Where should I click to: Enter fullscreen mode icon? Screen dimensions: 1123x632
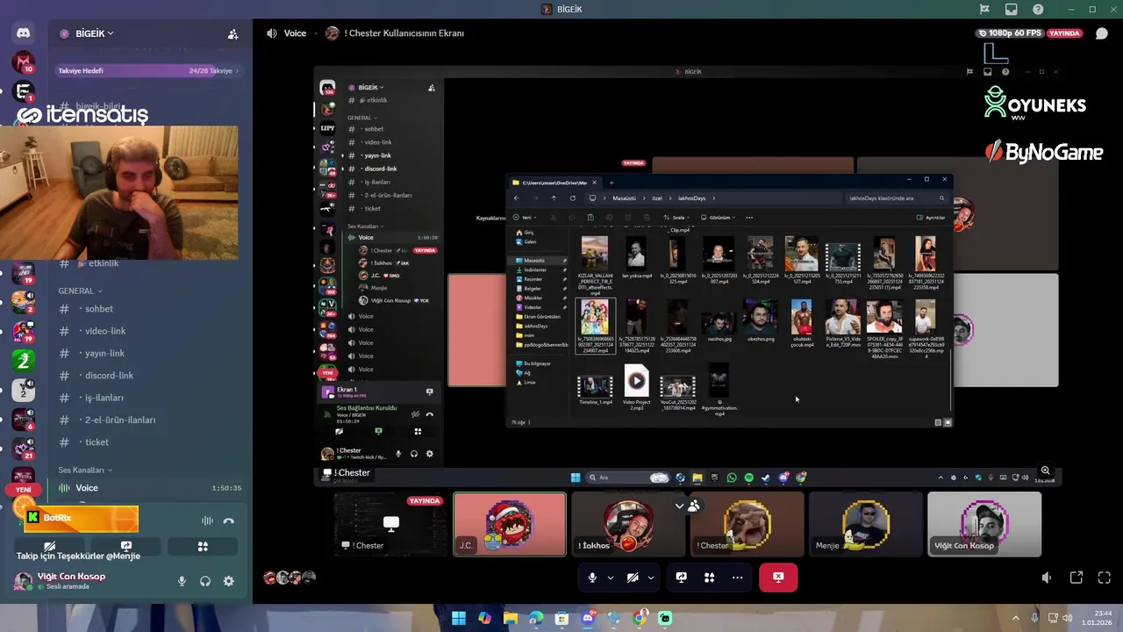1104,578
